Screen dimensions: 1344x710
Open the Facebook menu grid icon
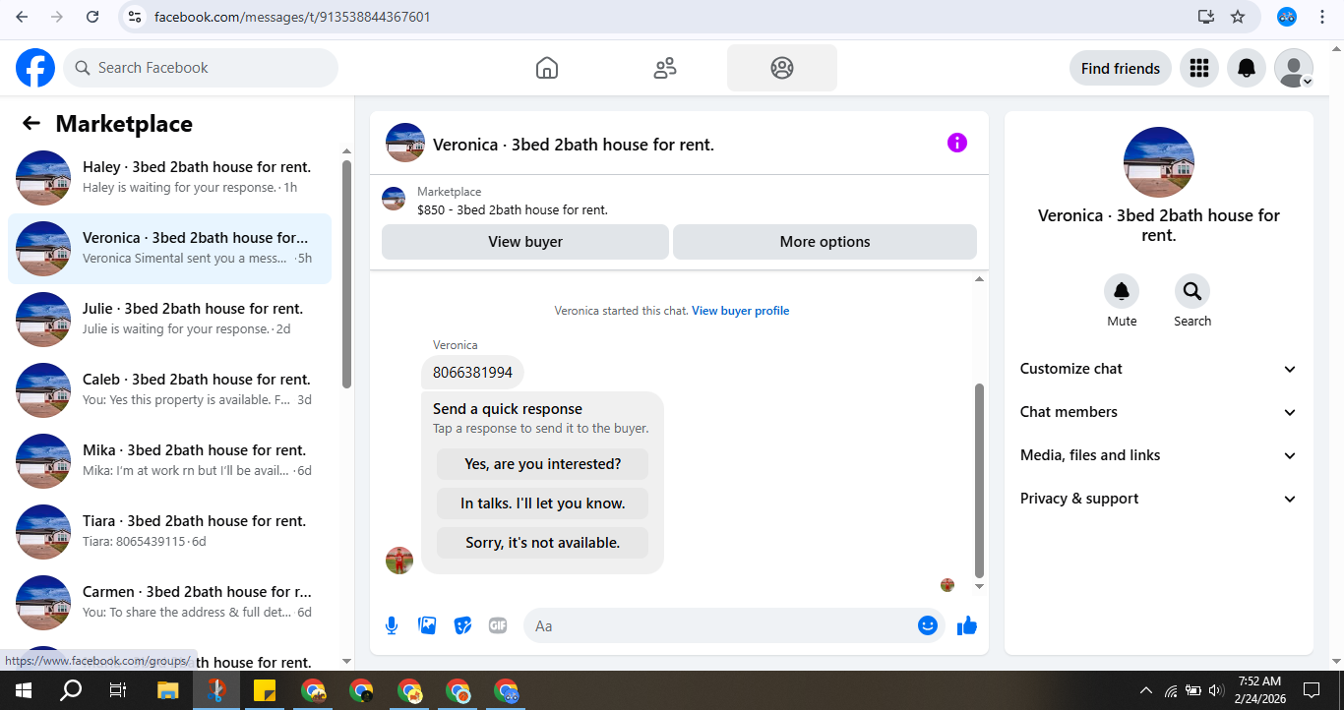pos(1198,68)
